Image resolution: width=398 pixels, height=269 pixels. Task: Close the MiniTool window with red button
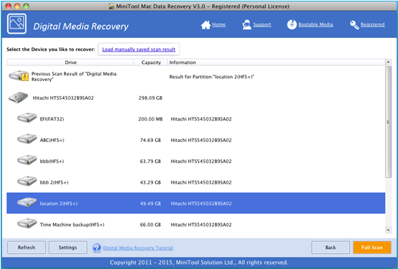(8, 6)
